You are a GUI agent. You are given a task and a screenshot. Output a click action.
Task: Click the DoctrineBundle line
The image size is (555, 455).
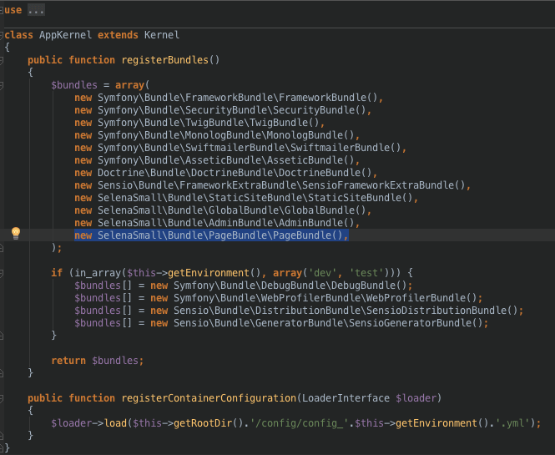pyautogui.click(x=226, y=173)
